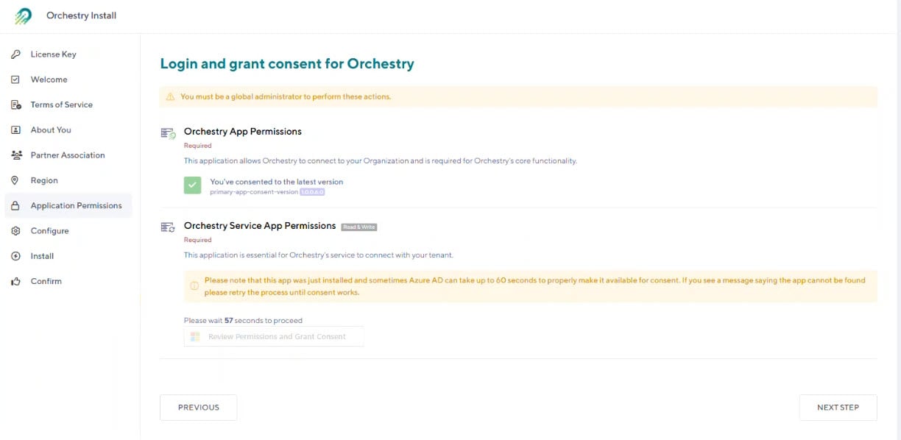Screen dimensions: 901x440
Task: Click the Terms of Service document icon
Action: [15, 104]
